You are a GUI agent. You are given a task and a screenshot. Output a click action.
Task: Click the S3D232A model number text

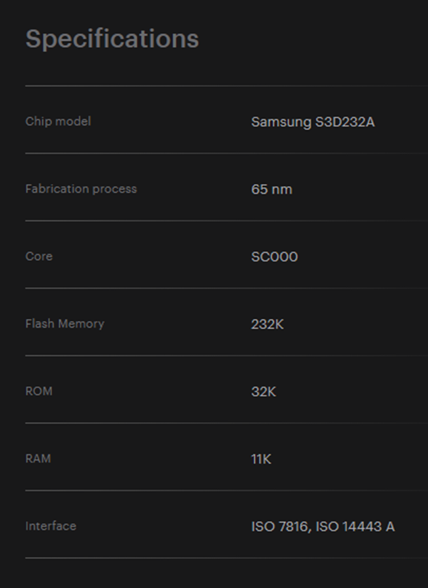344,122
